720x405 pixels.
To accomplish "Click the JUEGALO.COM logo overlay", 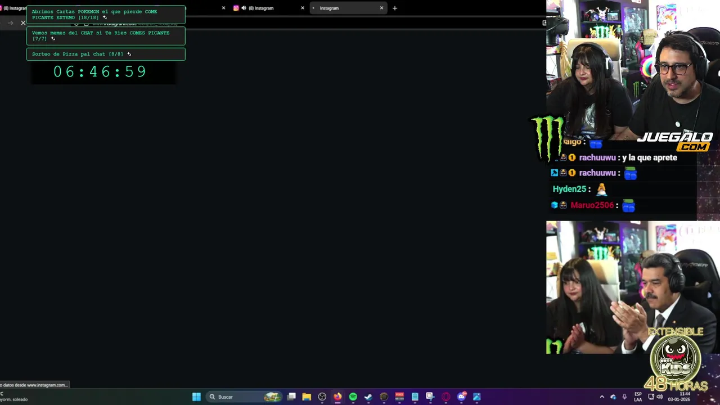I will tap(675, 141).
